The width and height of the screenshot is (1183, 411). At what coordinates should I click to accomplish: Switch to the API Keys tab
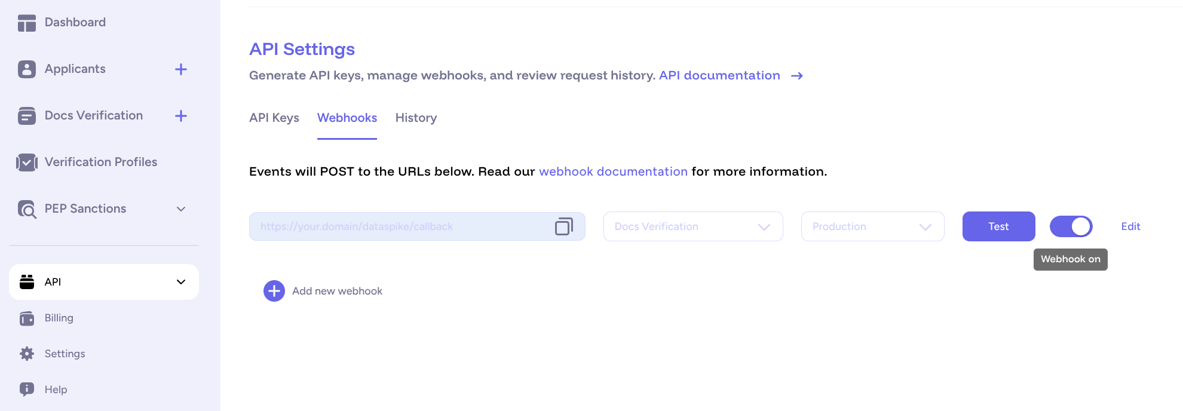pyautogui.click(x=274, y=118)
